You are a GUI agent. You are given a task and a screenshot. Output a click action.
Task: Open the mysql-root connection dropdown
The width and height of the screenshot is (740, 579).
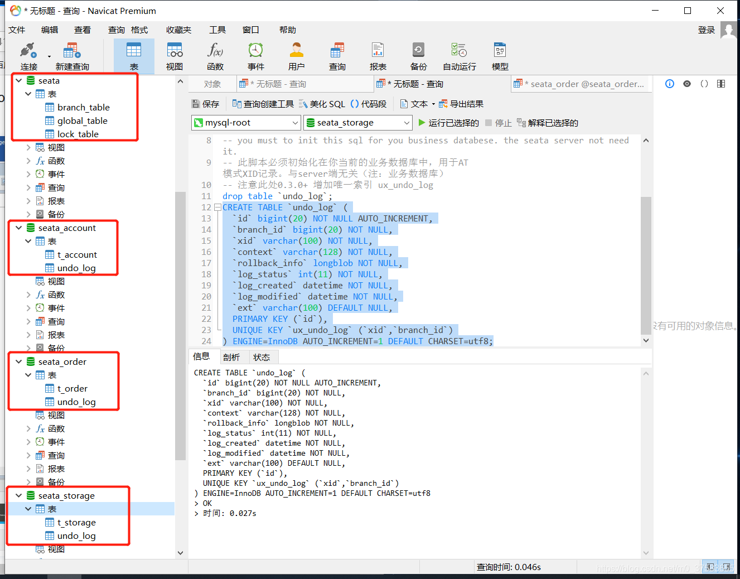click(246, 123)
